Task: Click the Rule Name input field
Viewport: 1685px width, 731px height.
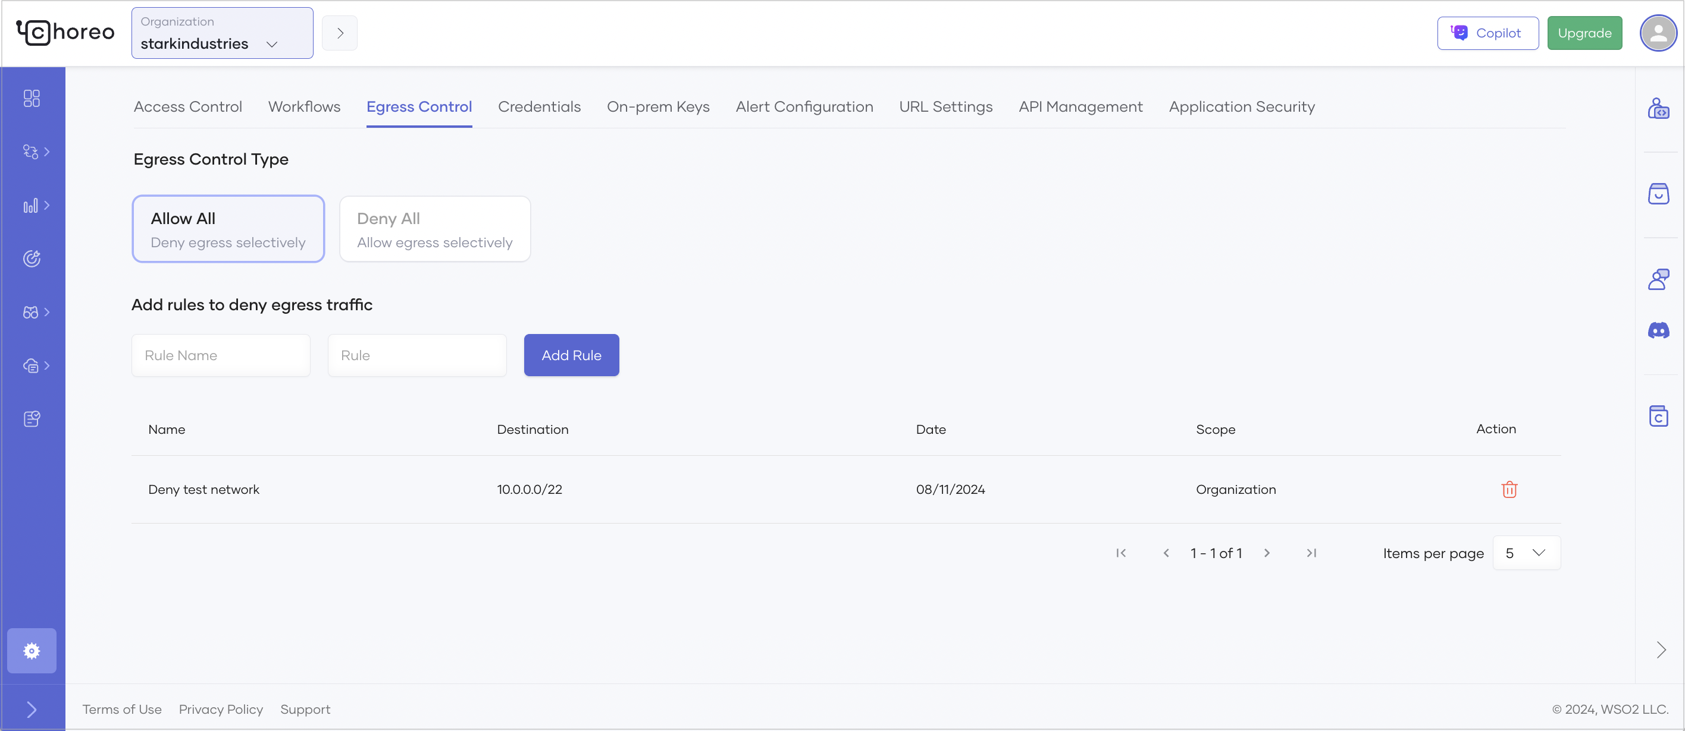Action: pos(220,355)
